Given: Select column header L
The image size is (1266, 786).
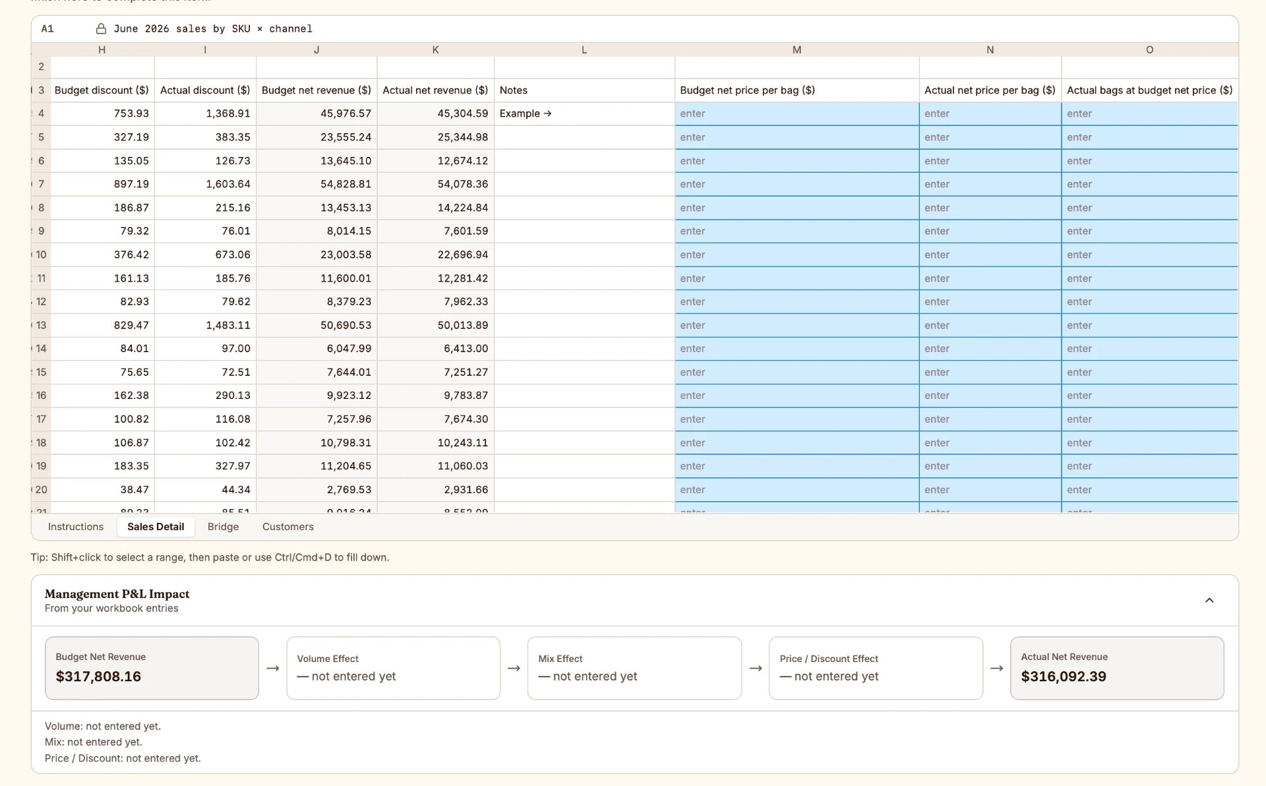Looking at the screenshot, I should (584, 49).
